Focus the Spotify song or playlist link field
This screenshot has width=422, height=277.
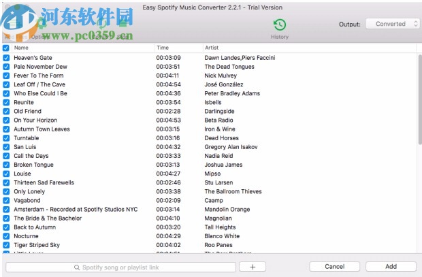(121, 267)
